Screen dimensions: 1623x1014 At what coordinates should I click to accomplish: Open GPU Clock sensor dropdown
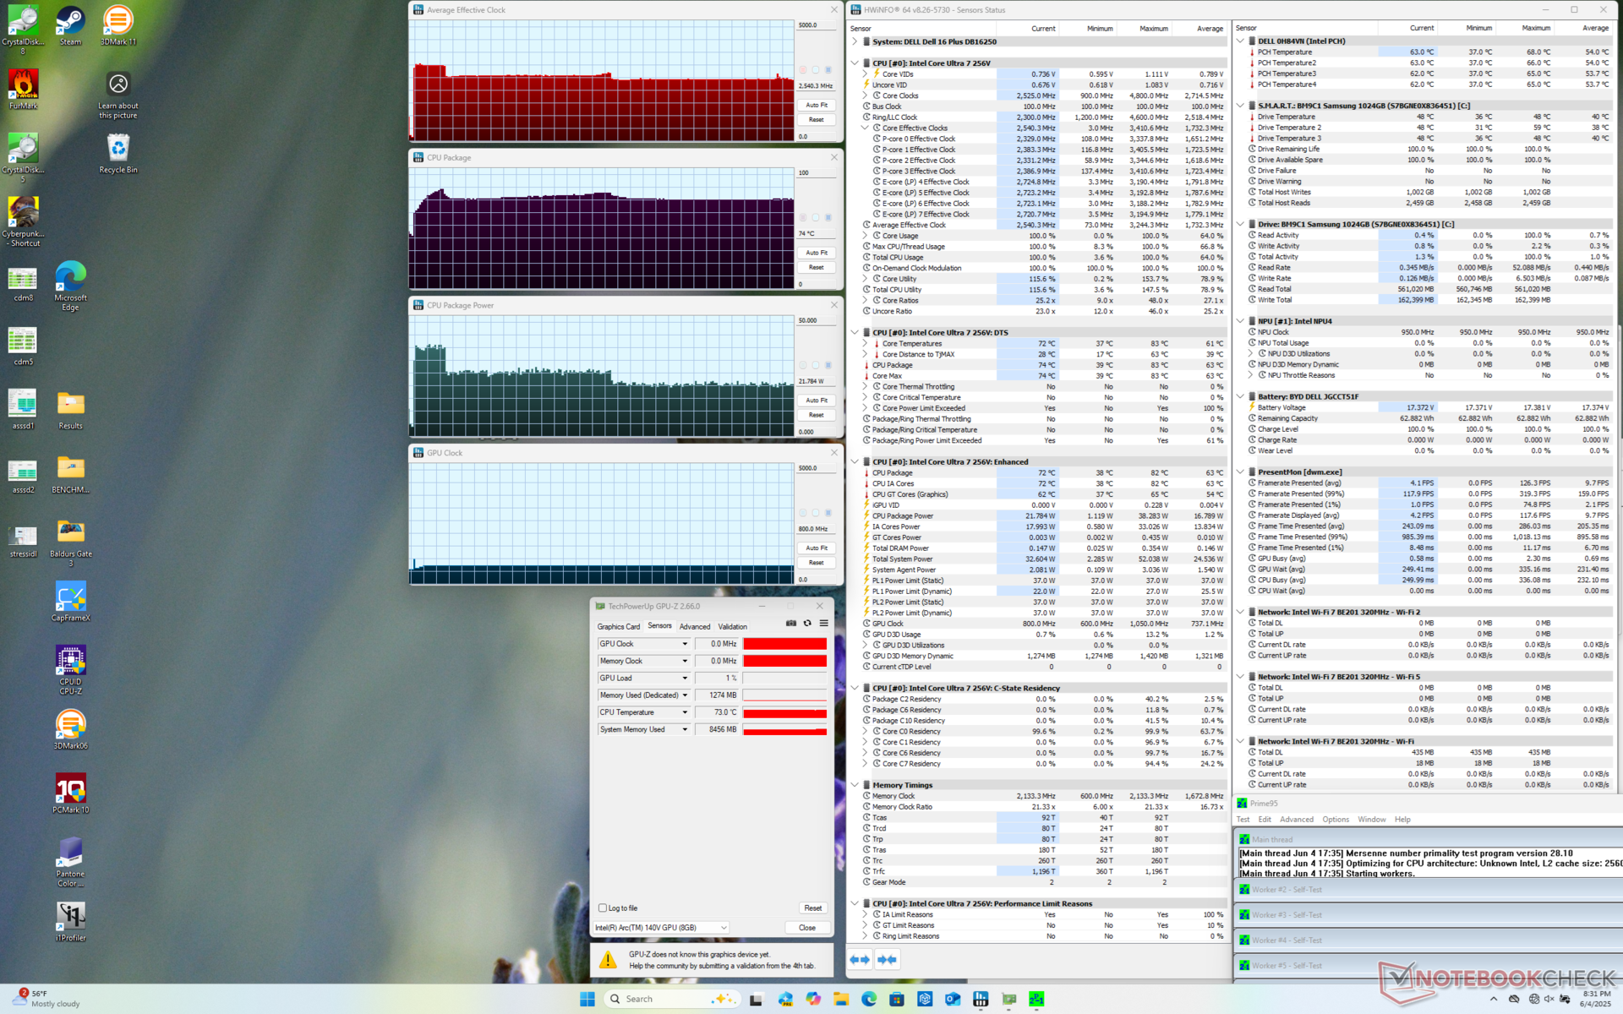tap(685, 644)
